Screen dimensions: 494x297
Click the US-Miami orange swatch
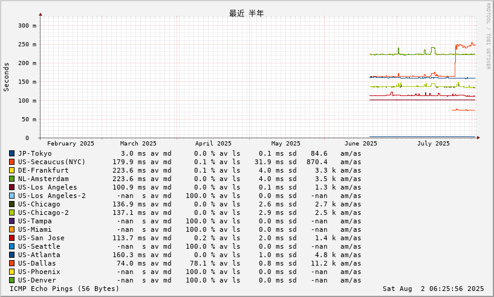pos(11,229)
